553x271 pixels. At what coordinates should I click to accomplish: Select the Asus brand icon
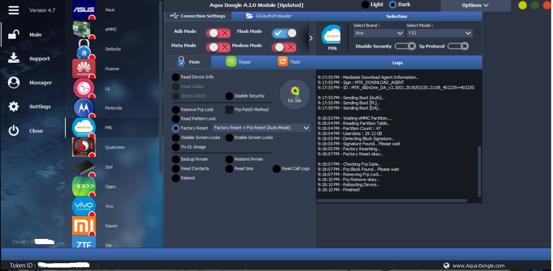(x=84, y=10)
